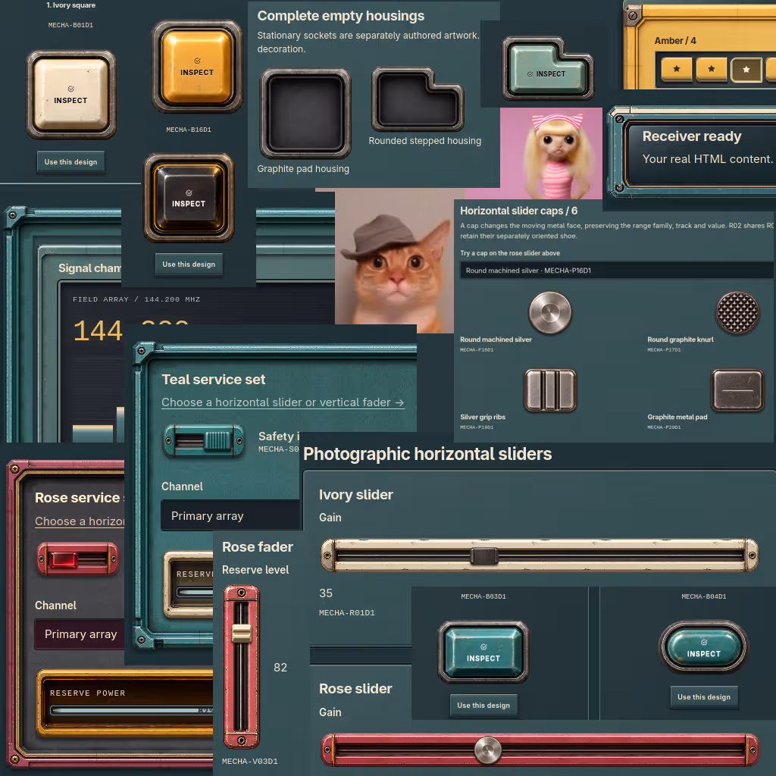Toggle the teal Safety switch

[204, 440]
